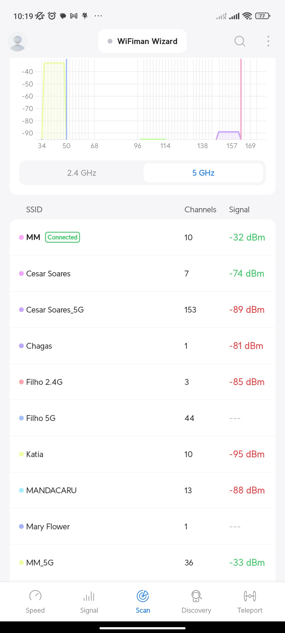Open the Signal bars icon
Image resolution: width=285 pixels, height=633 pixels.
89,596
